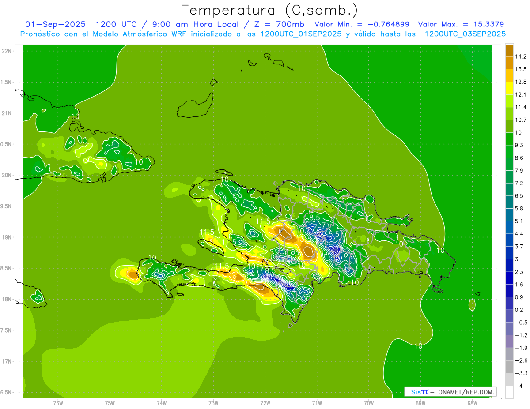Click the small light-green island near 68W 18N
Viewport: 530px width, 409px height.
472,304
